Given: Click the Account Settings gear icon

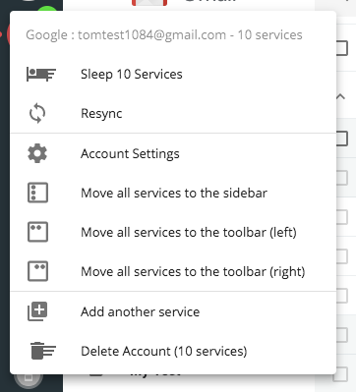Looking at the screenshot, I should 37,153.
